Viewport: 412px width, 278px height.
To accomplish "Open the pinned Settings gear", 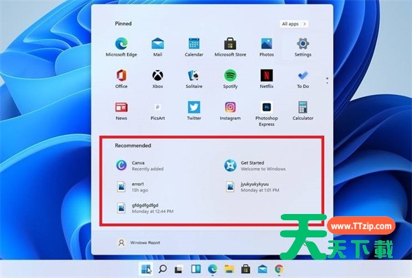I will pos(303,47).
